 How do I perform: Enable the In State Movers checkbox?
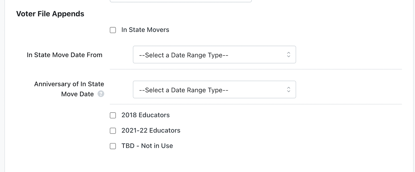113,30
